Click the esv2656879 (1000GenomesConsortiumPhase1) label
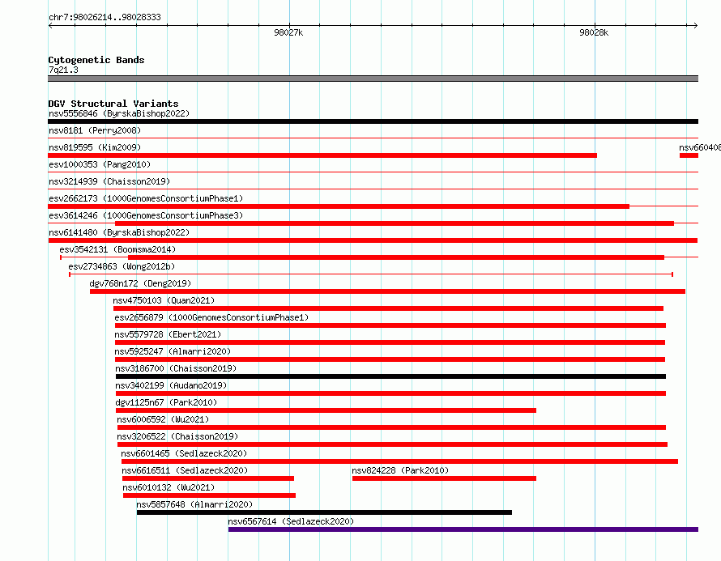Viewport: 721px width, 561px height. pyautogui.click(x=211, y=317)
